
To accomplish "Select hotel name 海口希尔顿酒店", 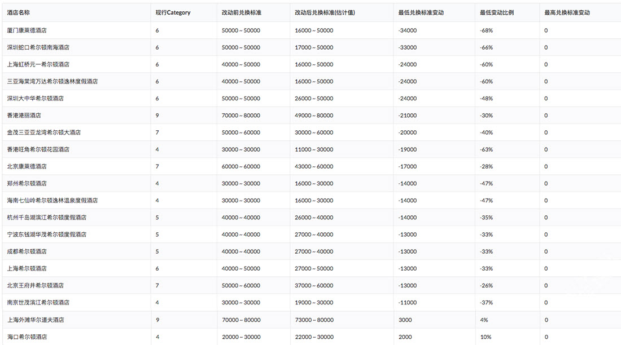I will click(x=27, y=337).
